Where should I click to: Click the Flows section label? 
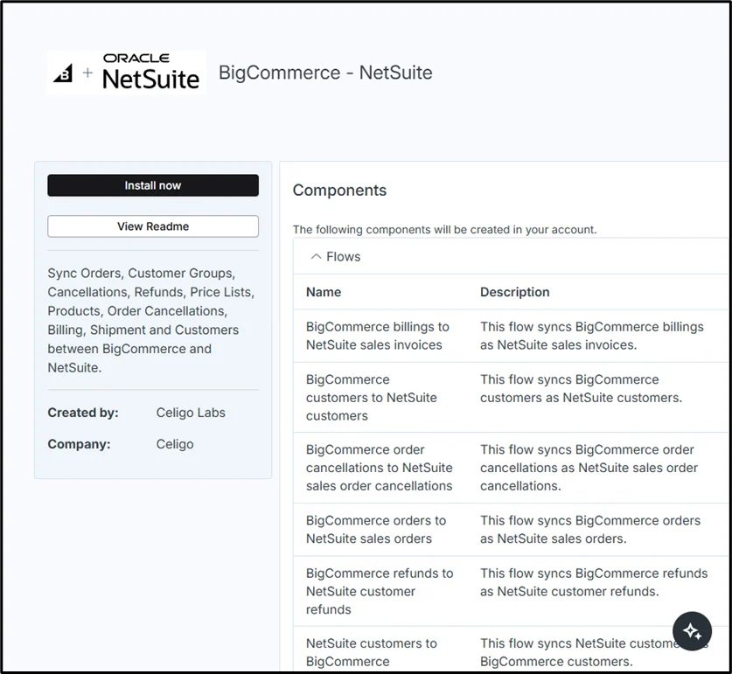pyautogui.click(x=343, y=257)
